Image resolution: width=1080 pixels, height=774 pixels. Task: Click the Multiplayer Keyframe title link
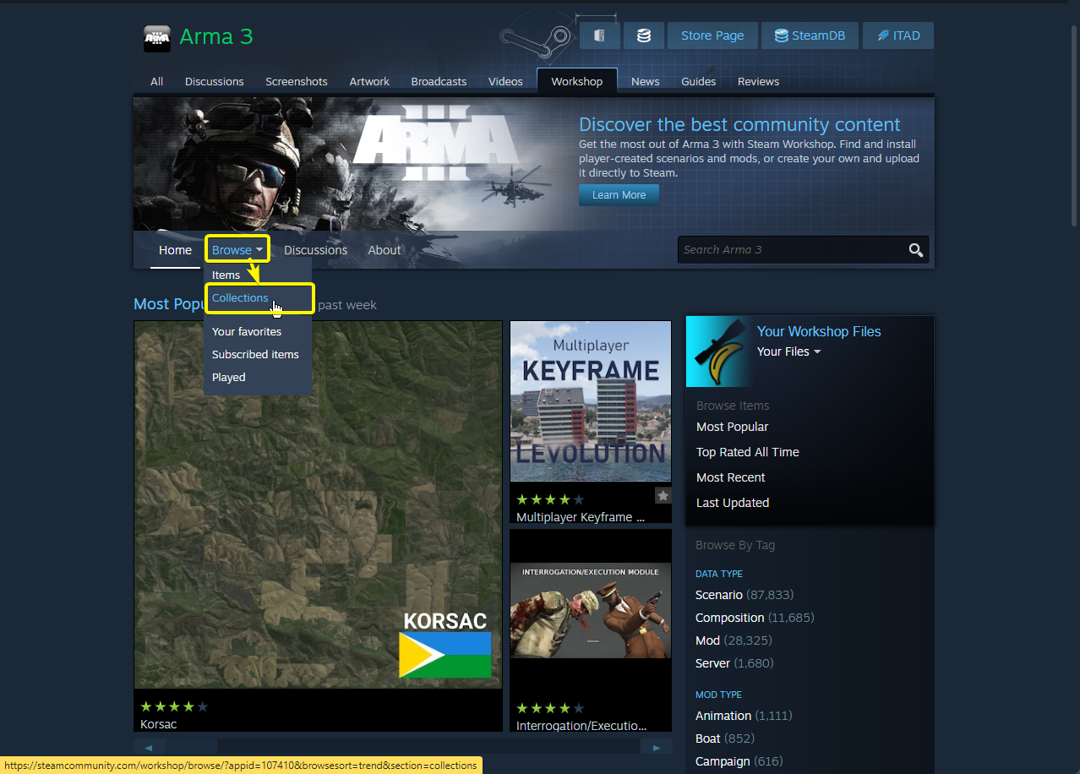(x=581, y=517)
